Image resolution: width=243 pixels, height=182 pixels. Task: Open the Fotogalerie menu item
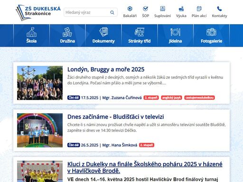pyautogui.click(x=211, y=36)
